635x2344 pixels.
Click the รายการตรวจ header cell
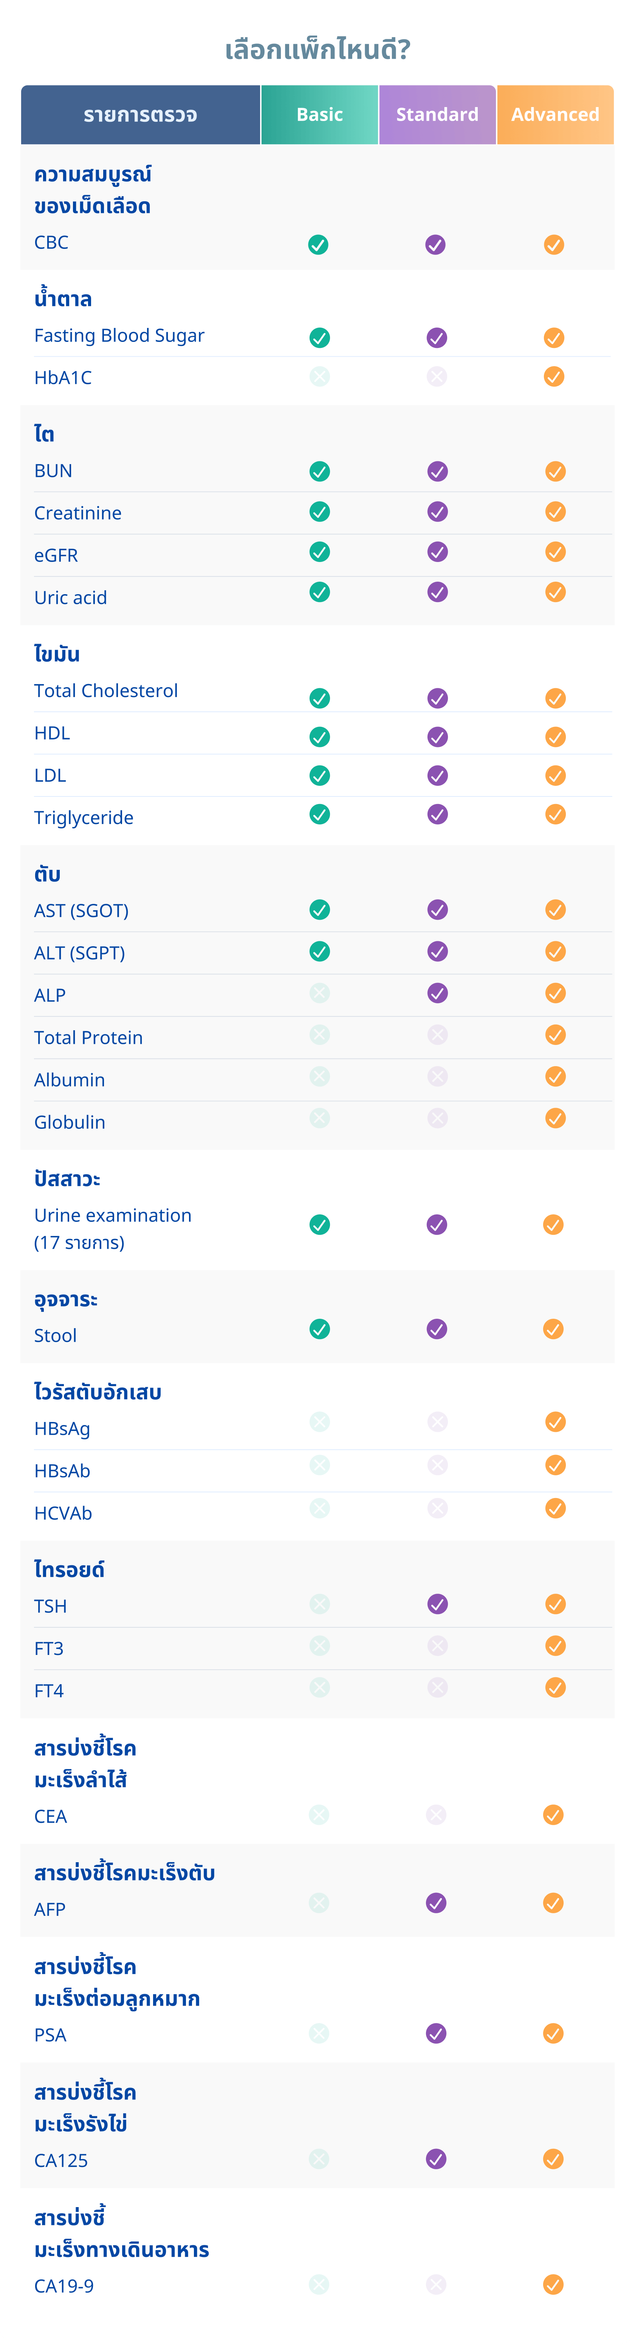(x=140, y=115)
